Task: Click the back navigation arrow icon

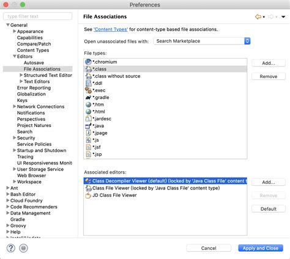Action: point(258,16)
